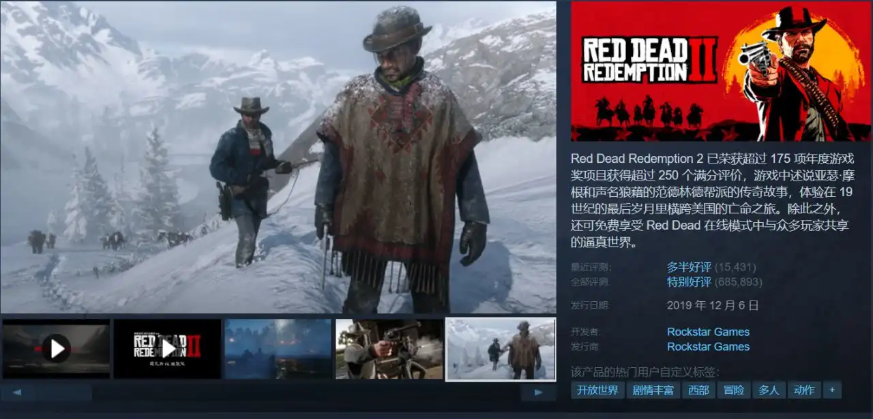The width and height of the screenshot is (873, 419).
Task: Click the 发行日期 label
Action: (x=591, y=305)
